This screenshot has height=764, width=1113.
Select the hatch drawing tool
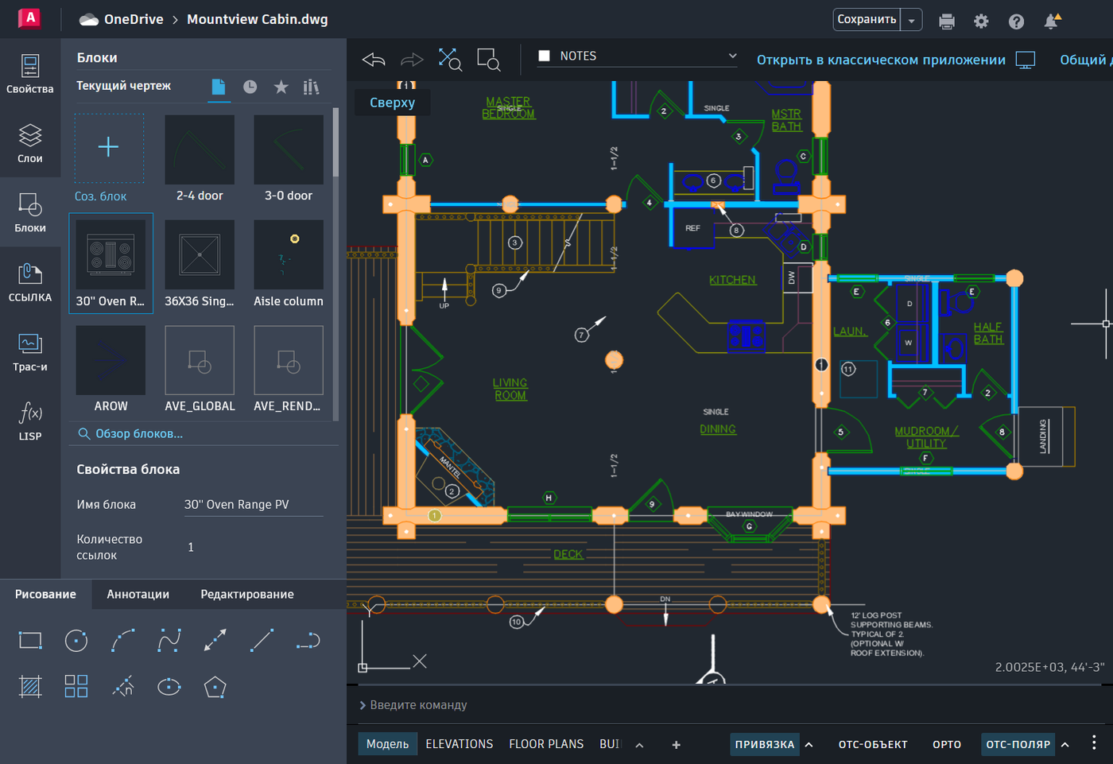[x=30, y=686]
